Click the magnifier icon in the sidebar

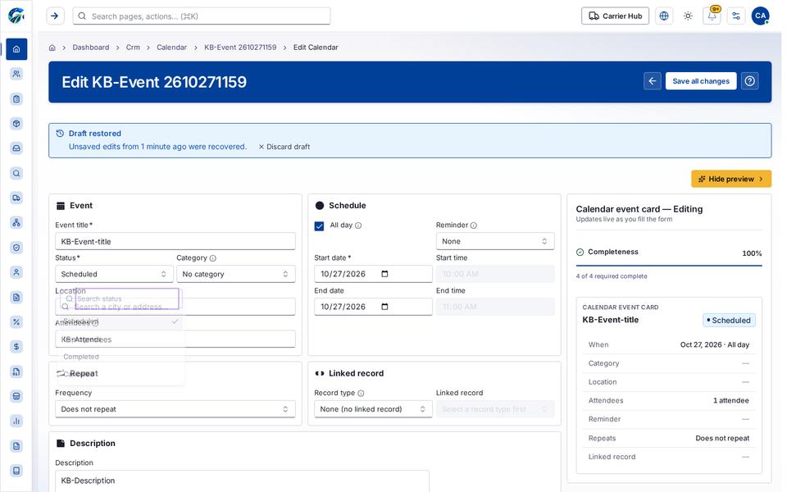click(x=16, y=173)
